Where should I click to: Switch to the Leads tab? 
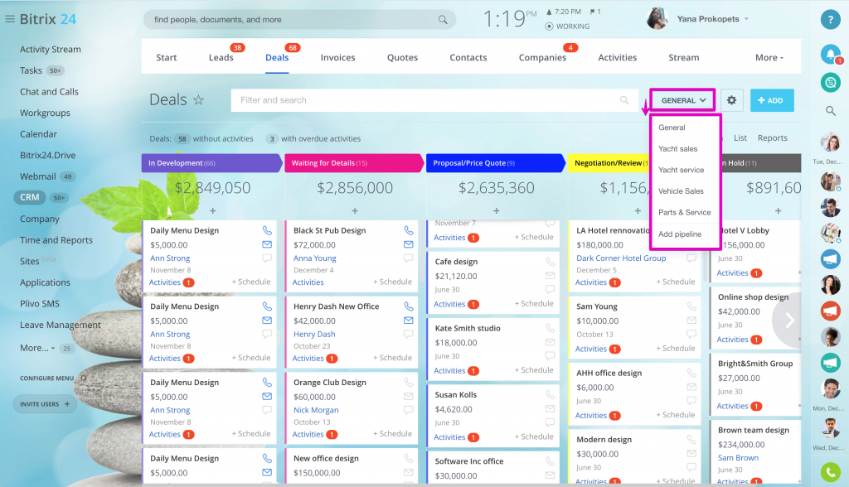221,57
